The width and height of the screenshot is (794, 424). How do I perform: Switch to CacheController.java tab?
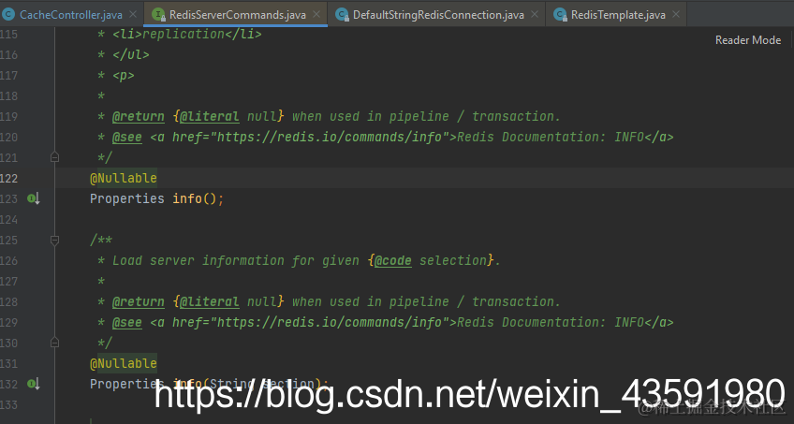coord(70,15)
